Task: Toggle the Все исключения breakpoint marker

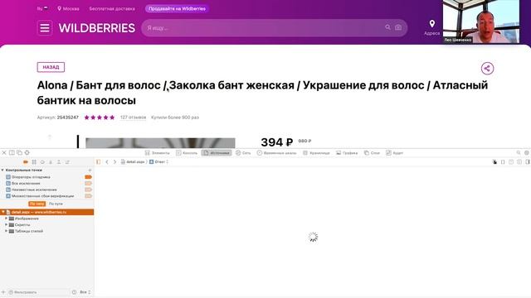Action: 89,183
